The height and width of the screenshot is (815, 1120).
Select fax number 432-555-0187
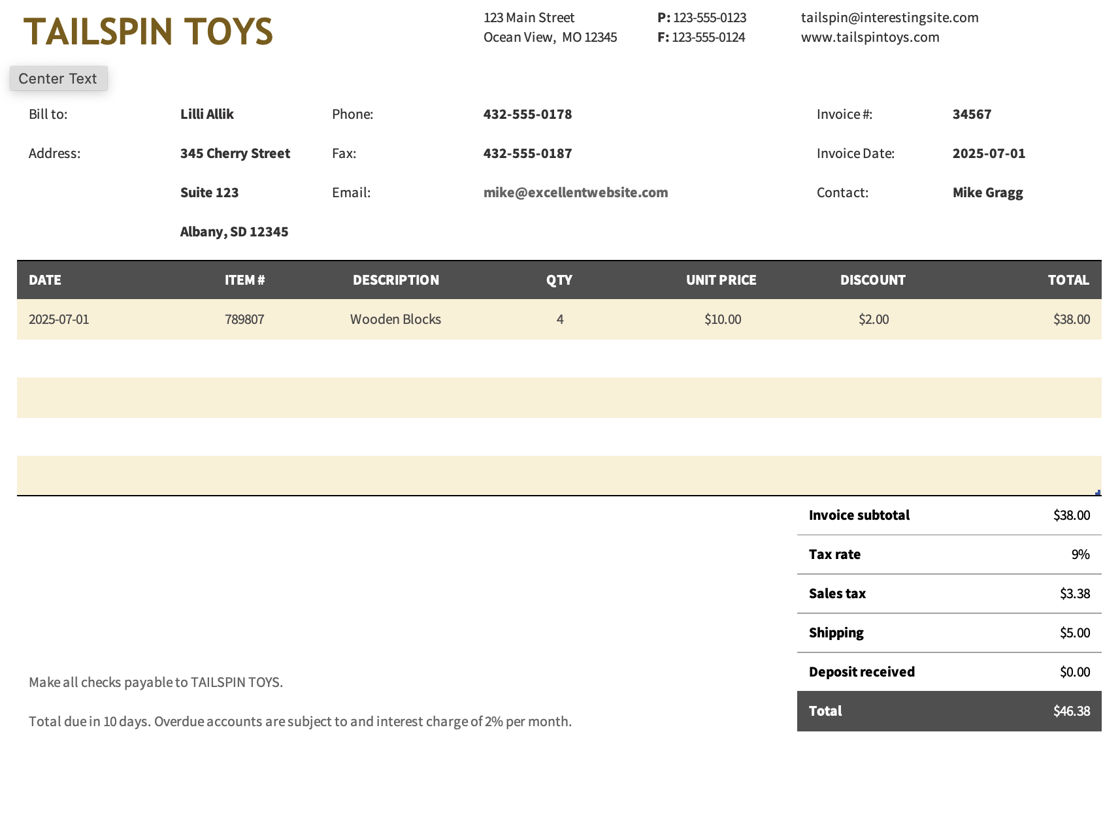tap(527, 153)
